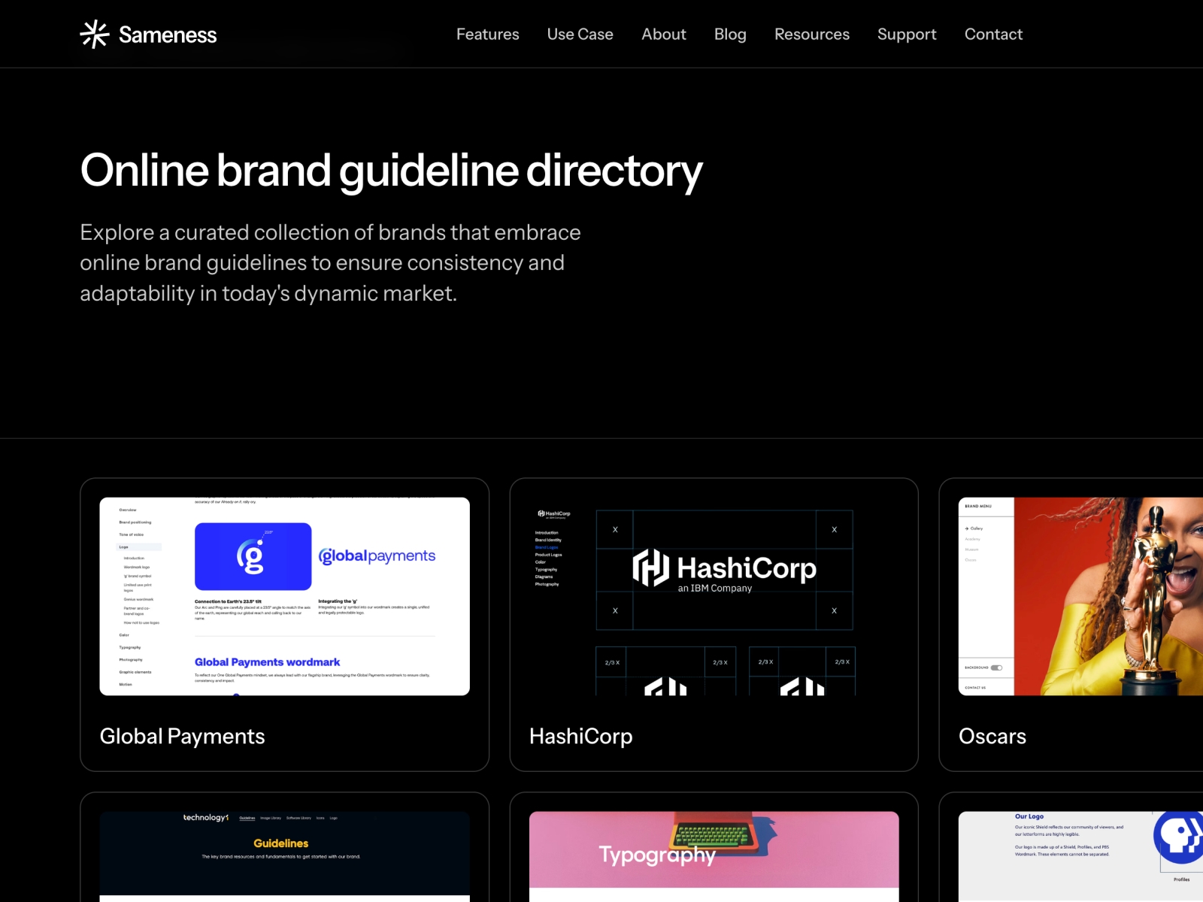1203x902 pixels.
Task: Open the Features menu item
Action: coord(488,34)
